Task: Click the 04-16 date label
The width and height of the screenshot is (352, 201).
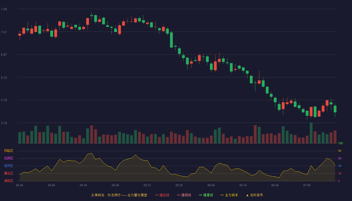Action: coord(83,185)
